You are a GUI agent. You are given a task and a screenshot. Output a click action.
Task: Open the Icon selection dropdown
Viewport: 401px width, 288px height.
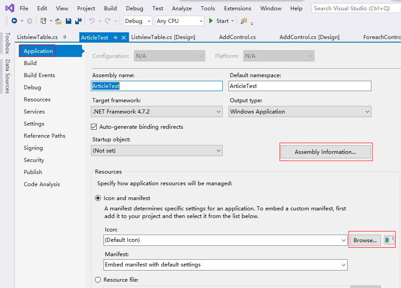point(225,240)
